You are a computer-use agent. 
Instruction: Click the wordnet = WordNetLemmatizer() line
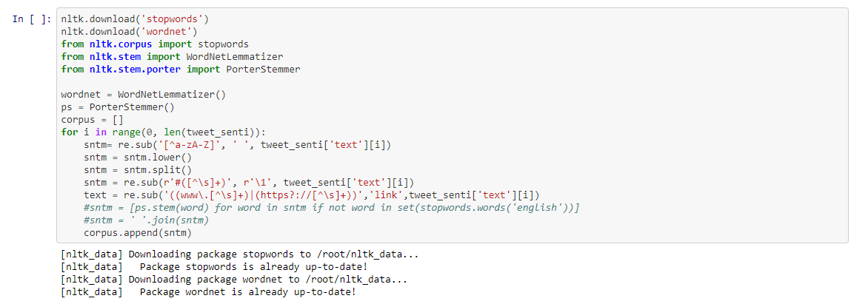[x=144, y=95]
